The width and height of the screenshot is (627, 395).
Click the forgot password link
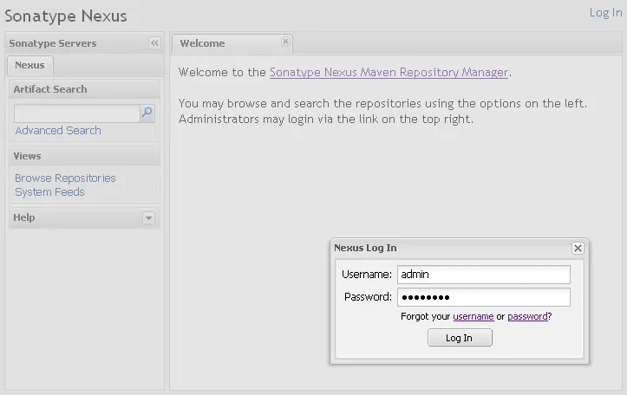[527, 316]
